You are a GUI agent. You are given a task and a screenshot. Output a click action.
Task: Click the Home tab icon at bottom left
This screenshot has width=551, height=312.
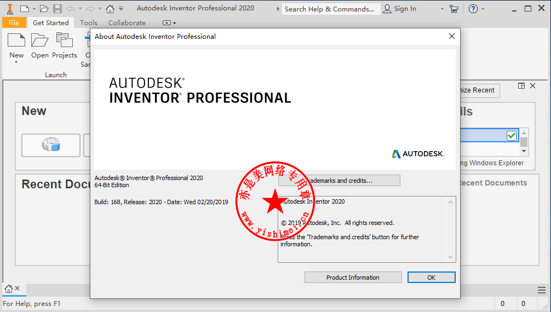point(8,289)
